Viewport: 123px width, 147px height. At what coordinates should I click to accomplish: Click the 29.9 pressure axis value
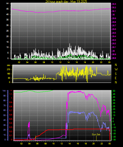point(114,18)
